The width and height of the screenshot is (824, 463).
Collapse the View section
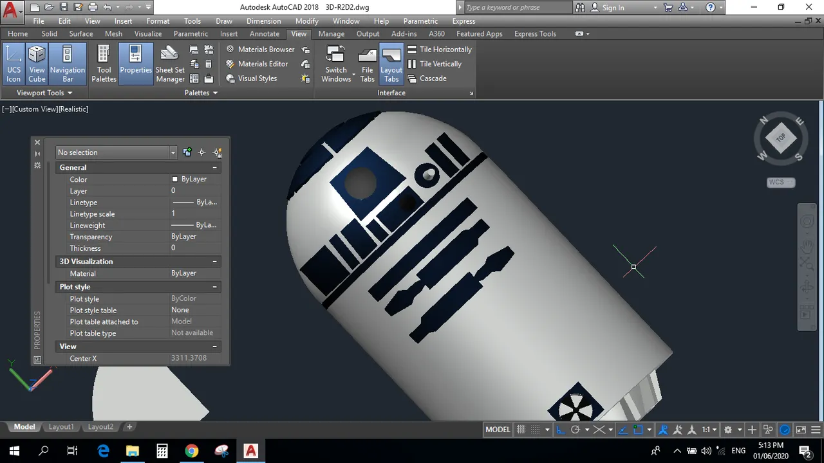point(215,347)
